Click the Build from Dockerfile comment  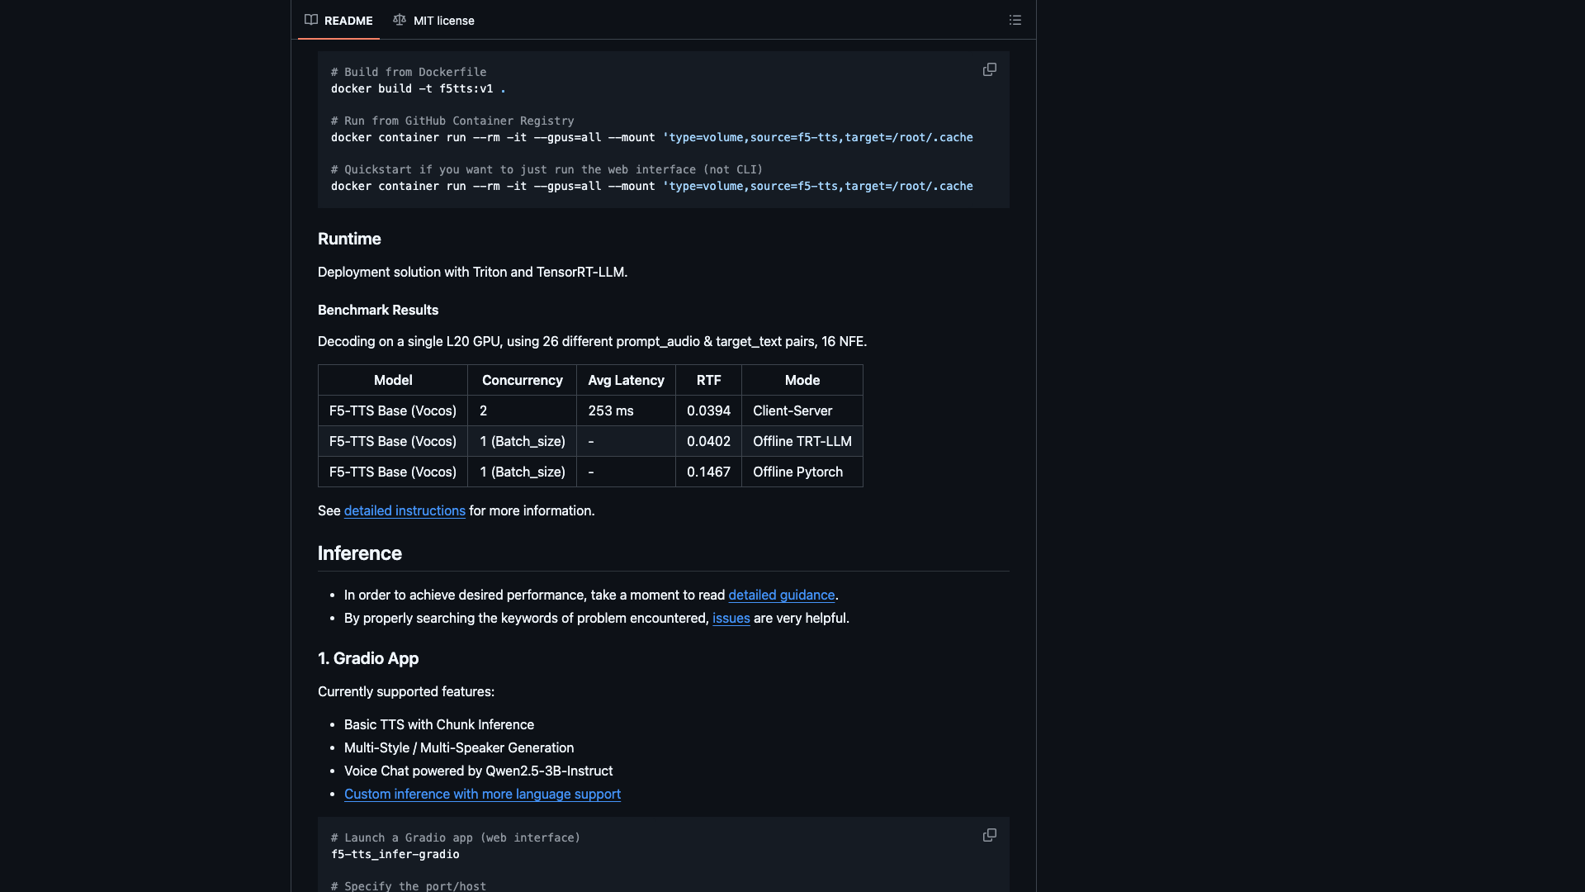pyautogui.click(x=409, y=72)
